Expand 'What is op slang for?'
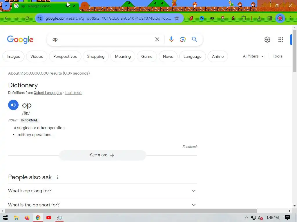The width and height of the screenshot is (297, 222). [x=102, y=191]
